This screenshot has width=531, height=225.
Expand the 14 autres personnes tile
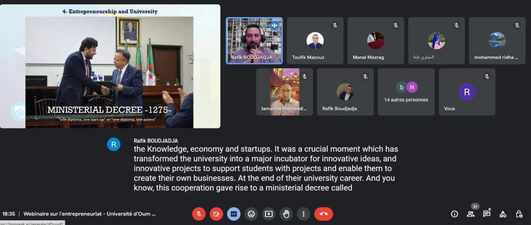click(x=406, y=92)
